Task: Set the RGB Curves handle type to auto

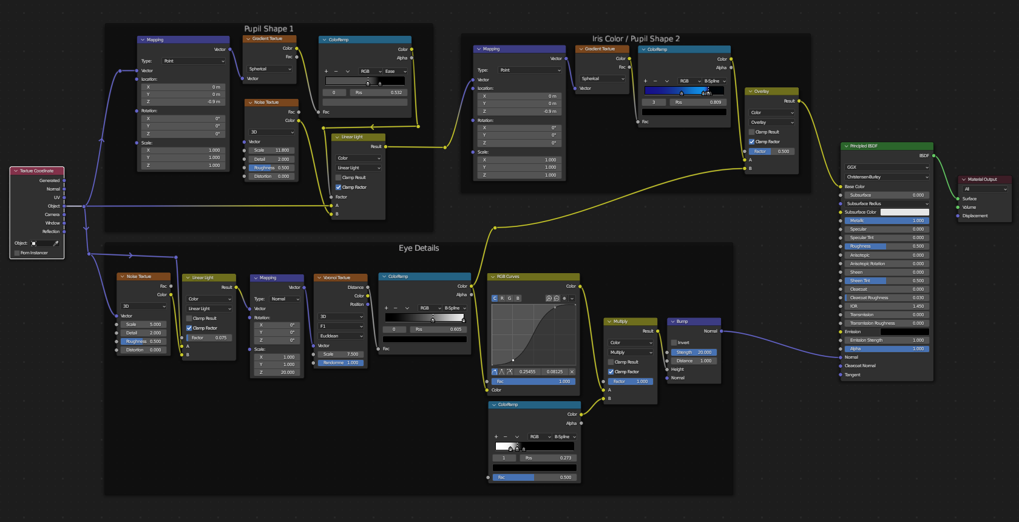Action: tap(495, 372)
